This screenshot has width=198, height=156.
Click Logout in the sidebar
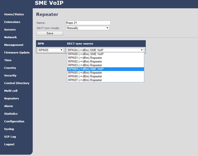click(9, 145)
